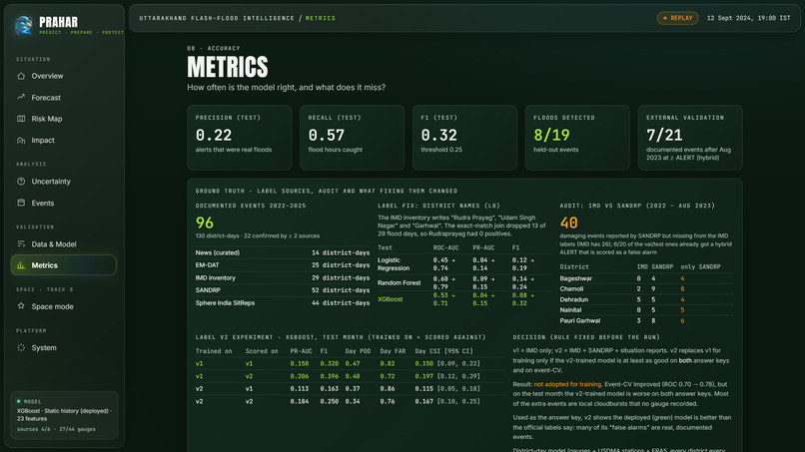
Task: Open the Overview page
Action: [x=64, y=76]
